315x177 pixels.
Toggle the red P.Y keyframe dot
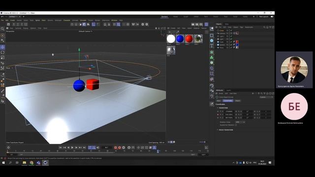(x=218, y=115)
